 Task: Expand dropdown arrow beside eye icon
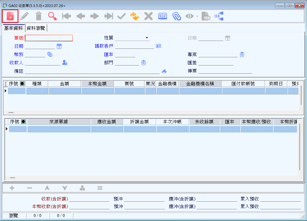click(197, 16)
